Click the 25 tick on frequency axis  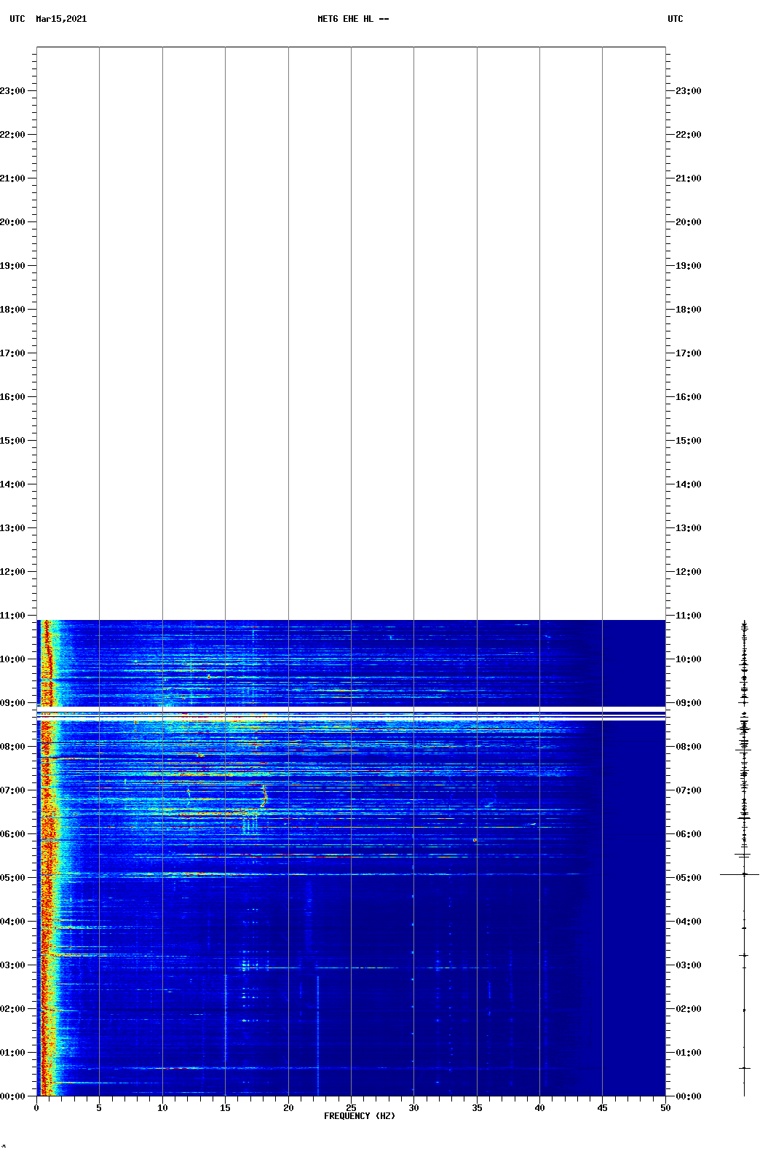[x=351, y=1107]
